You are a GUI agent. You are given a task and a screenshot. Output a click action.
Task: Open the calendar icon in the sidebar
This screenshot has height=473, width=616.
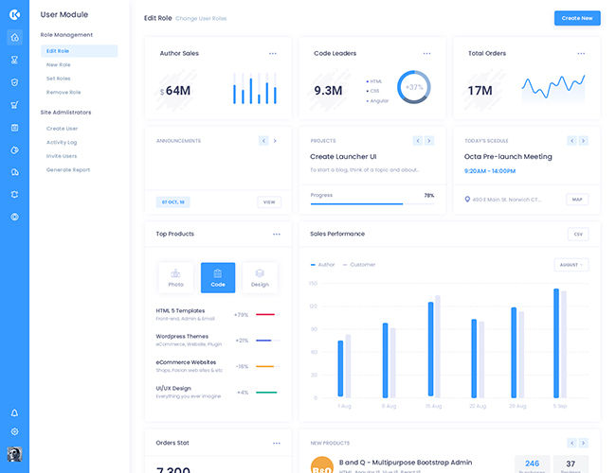click(x=14, y=127)
